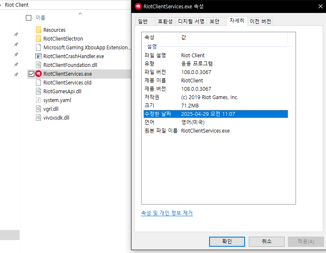Close the properties dialog
The width and height of the screenshot is (326, 253).
click(x=321, y=6)
